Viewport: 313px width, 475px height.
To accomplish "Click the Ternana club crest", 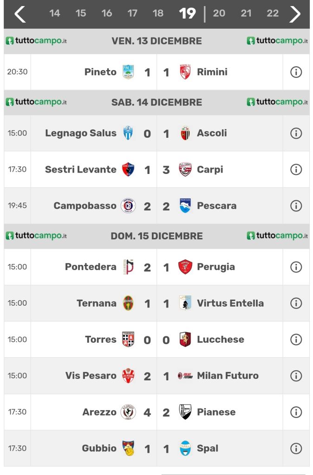I will pos(128,303).
